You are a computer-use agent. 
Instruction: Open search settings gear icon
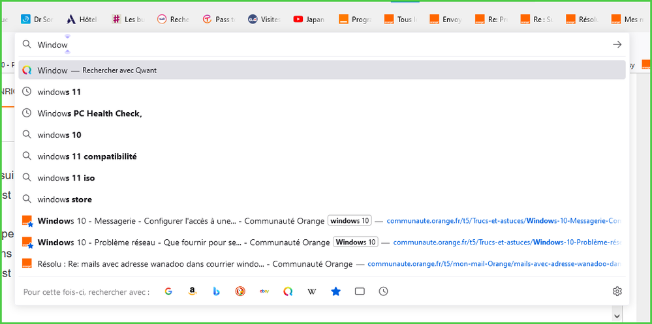coord(617,291)
